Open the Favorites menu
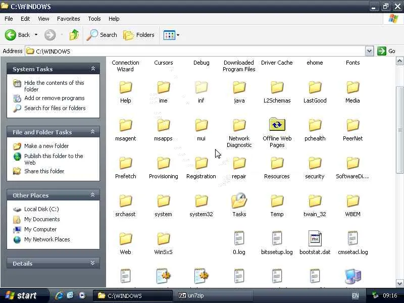This screenshot has width=404, height=303. [69, 19]
